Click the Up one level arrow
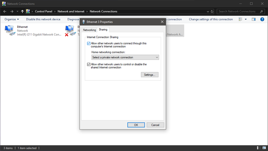Image resolution: width=268 pixels, height=151 pixels. click(x=22, y=12)
